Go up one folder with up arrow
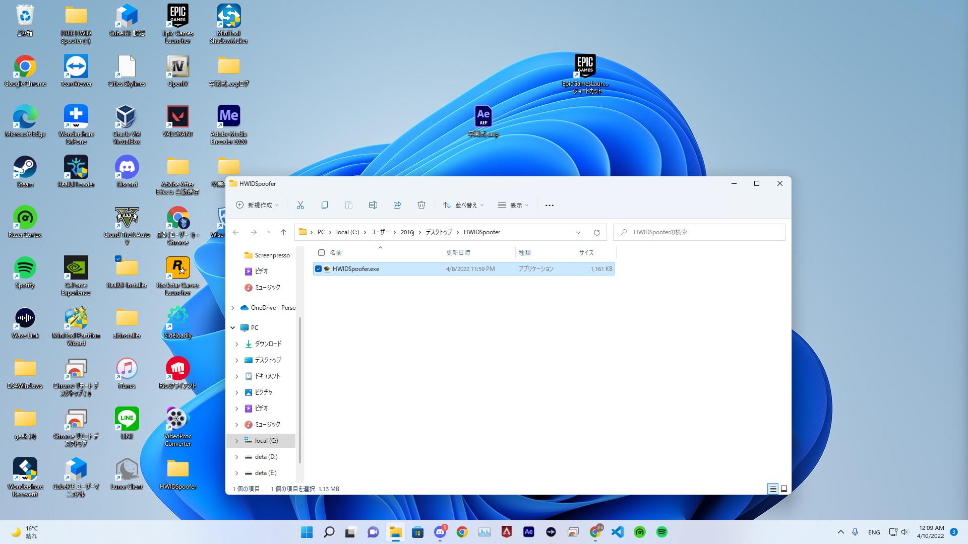Viewport: 968px width, 544px height. click(283, 232)
